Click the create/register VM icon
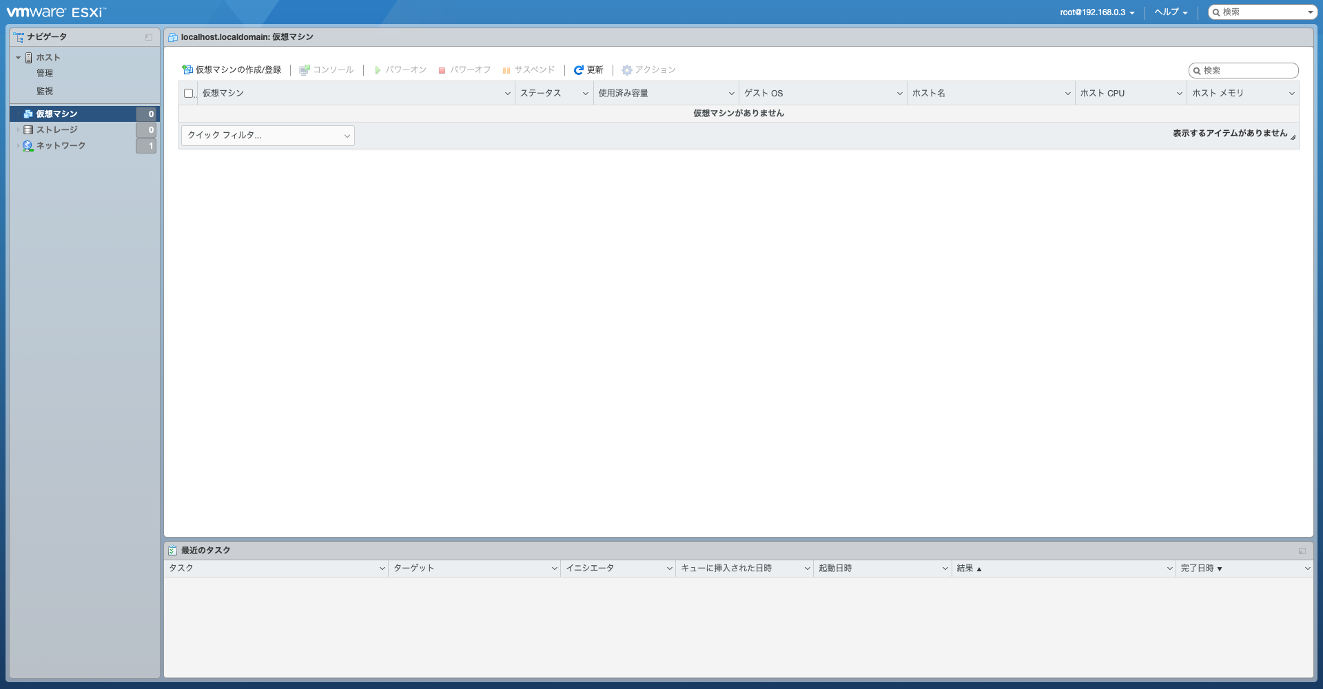Viewport: 1323px width, 689px height. point(187,70)
